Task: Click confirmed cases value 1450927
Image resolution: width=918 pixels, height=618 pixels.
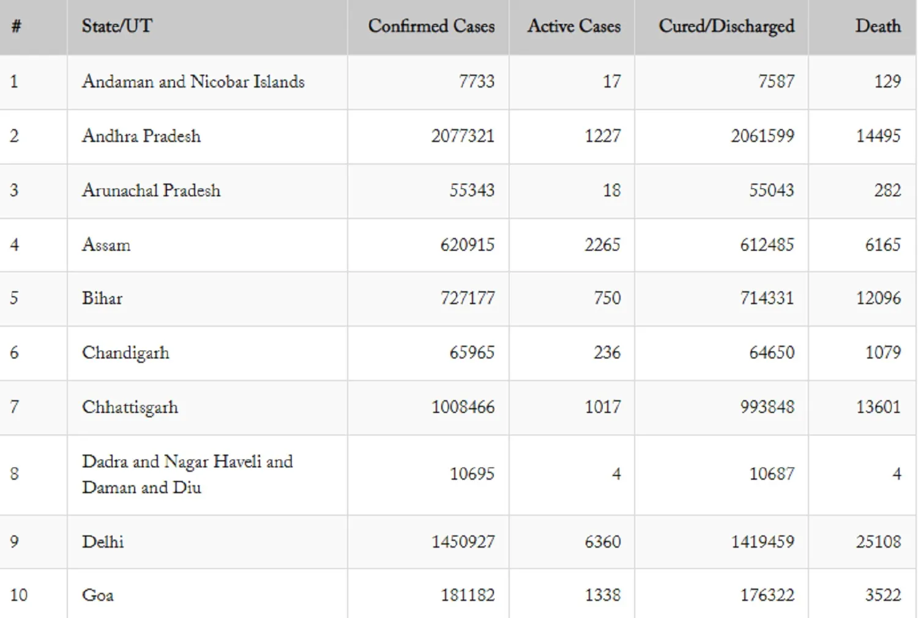Action: [463, 542]
